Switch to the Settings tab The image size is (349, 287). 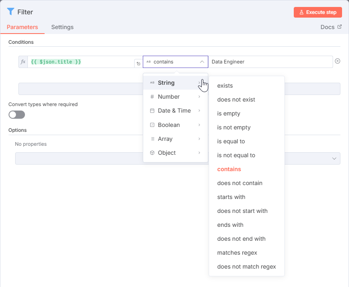62,27
